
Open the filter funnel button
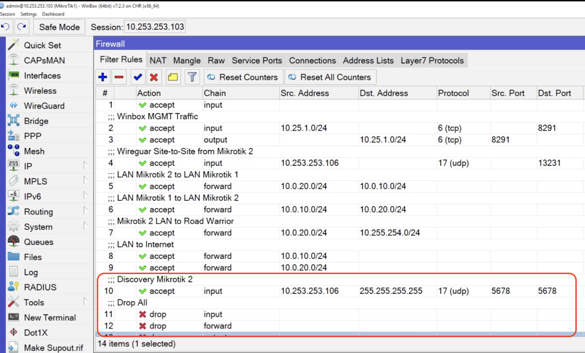(193, 77)
